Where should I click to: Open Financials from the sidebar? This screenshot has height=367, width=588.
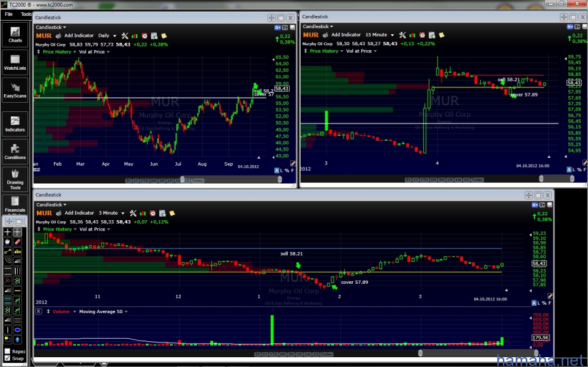[15, 204]
